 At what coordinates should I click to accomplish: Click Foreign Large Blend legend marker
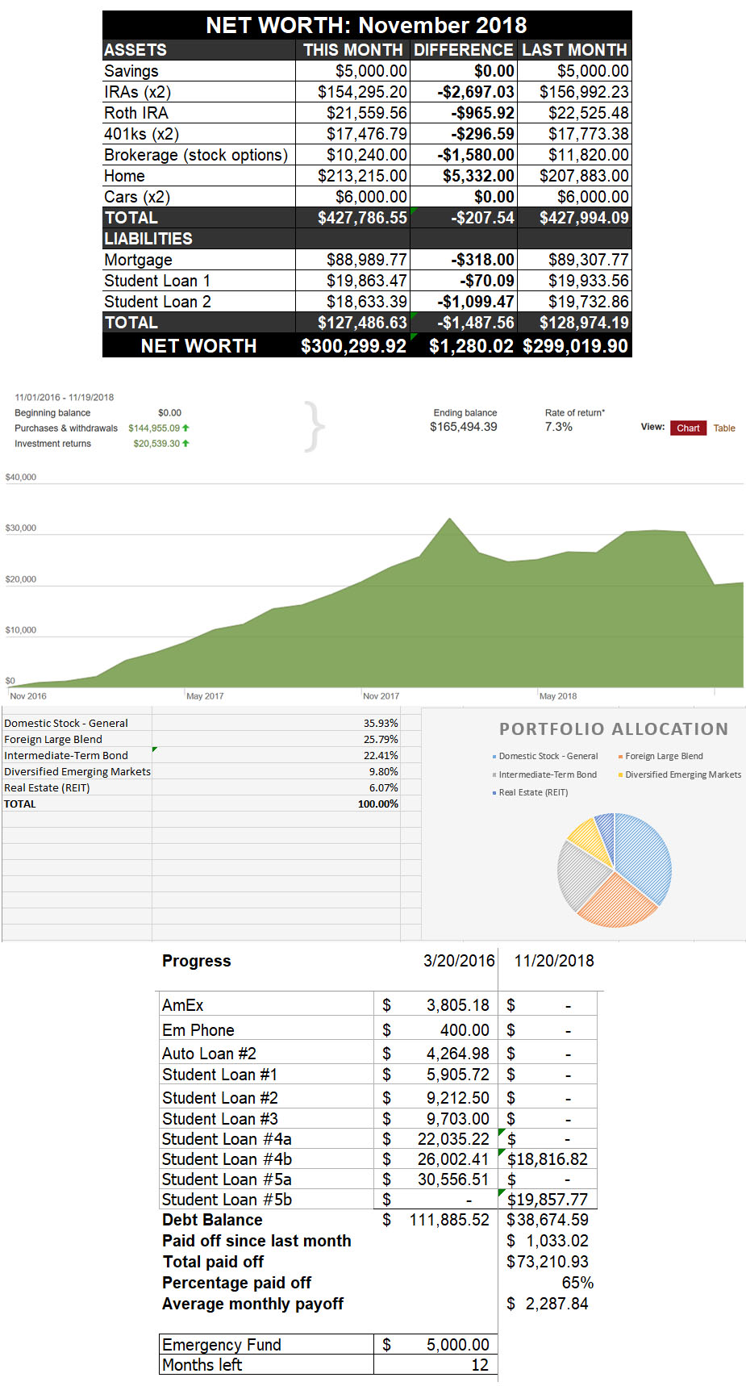pyautogui.click(x=620, y=757)
